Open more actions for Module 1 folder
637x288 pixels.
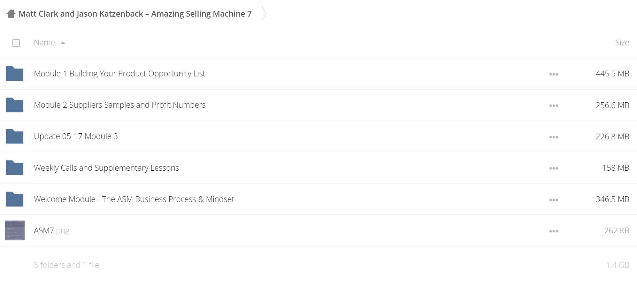[554, 74]
